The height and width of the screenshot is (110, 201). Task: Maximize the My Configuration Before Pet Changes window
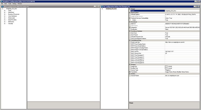[196, 6]
